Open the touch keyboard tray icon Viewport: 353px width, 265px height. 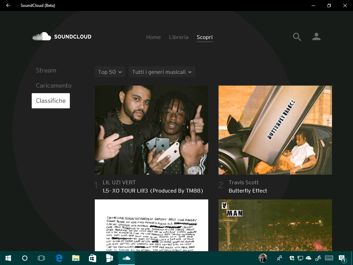click(x=329, y=258)
